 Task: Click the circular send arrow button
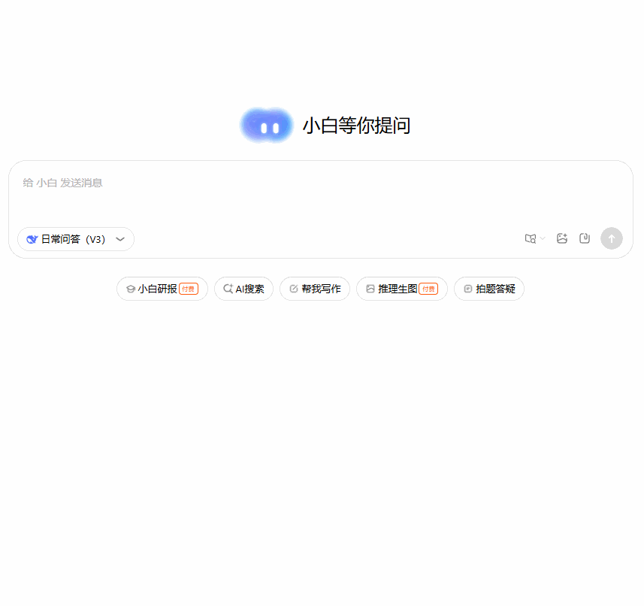click(x=612, y=238)
